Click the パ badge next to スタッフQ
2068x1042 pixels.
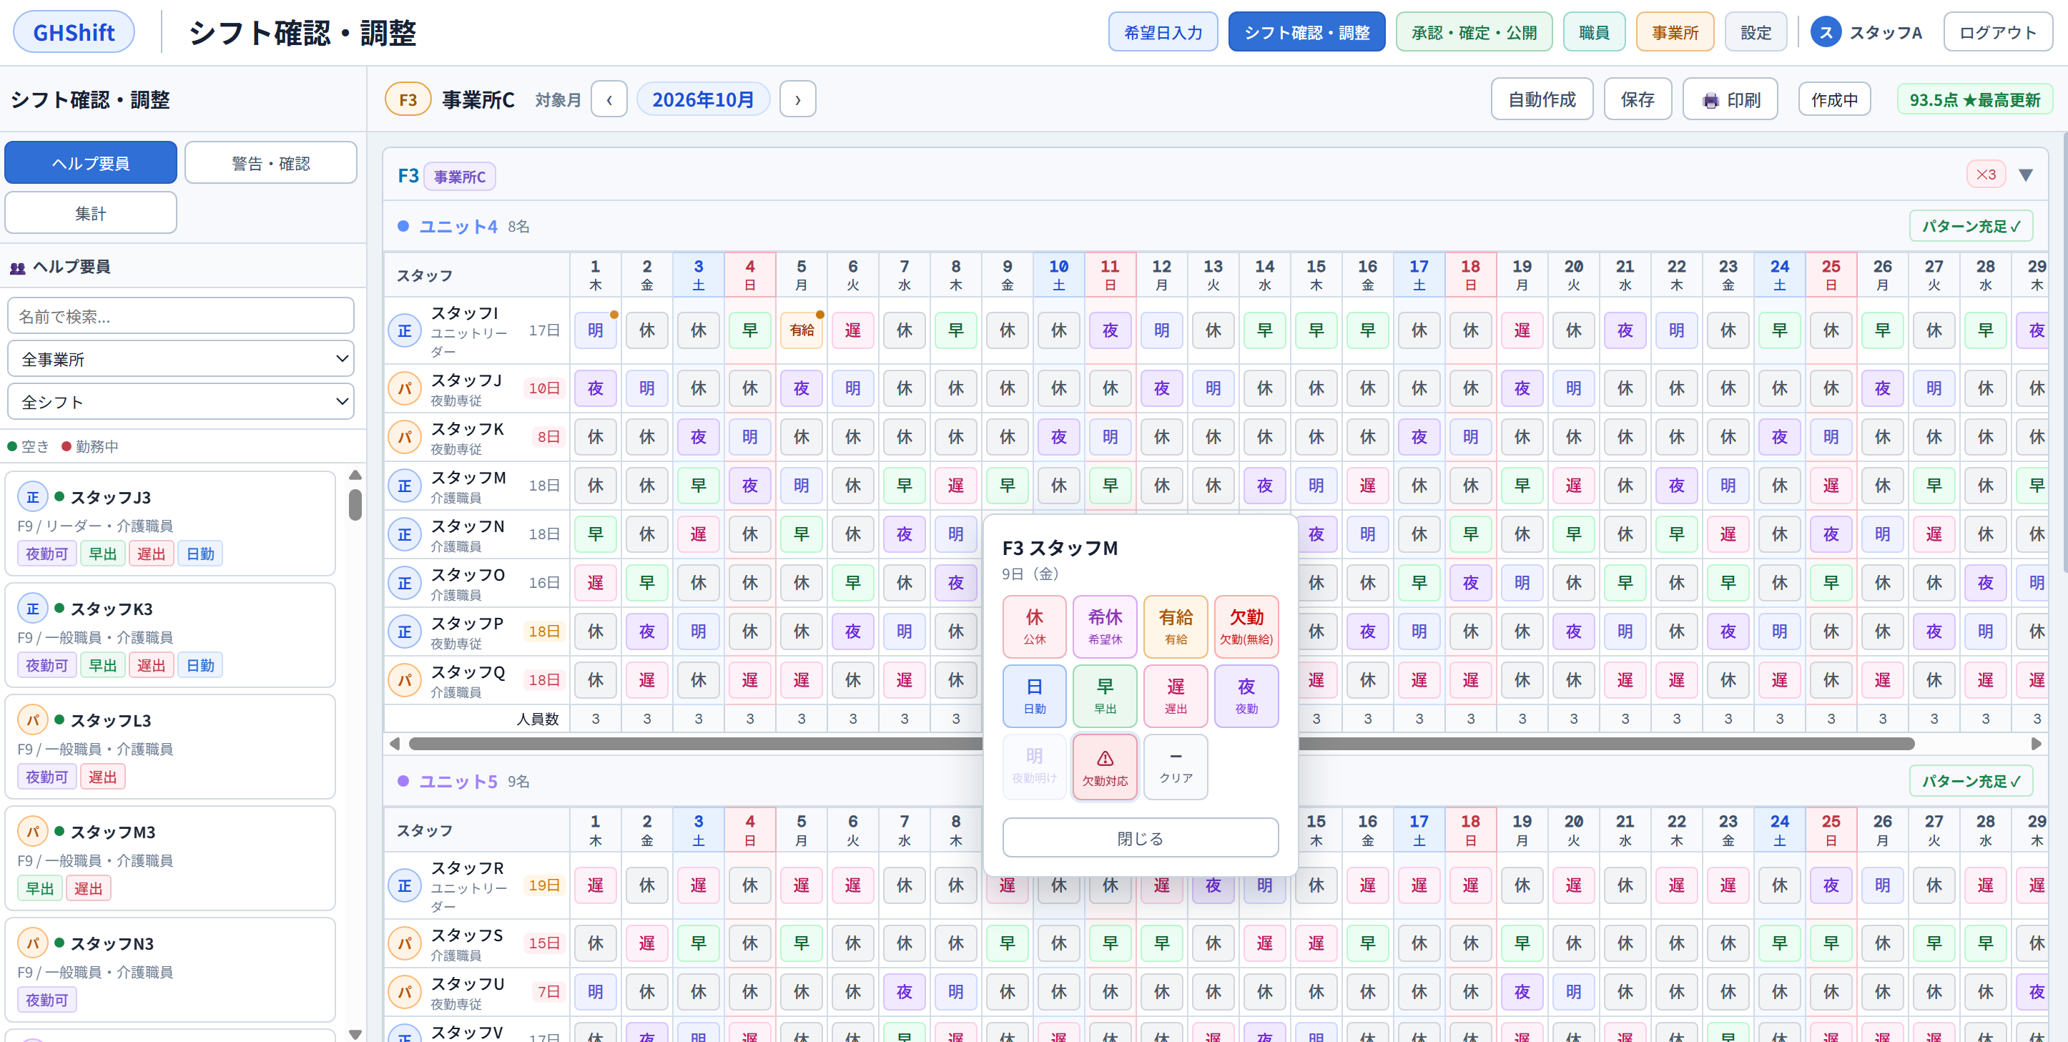point(405,680)
